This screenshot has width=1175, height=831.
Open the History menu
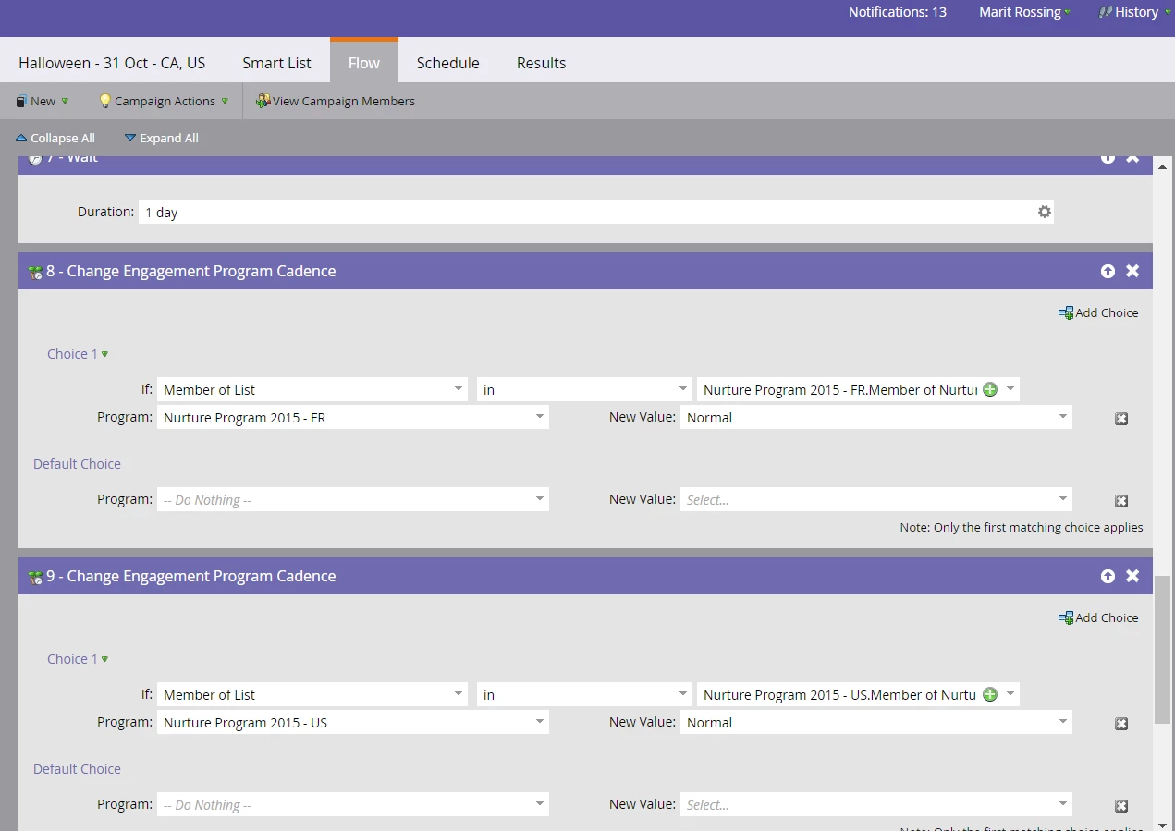(1134, 12)
